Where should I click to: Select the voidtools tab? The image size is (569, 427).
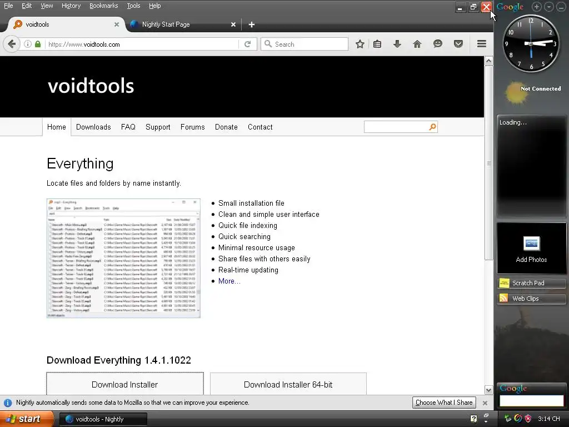66,24
